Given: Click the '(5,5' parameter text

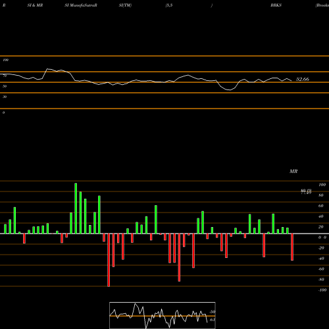Looking at the screenshot, I should point(169,5).
